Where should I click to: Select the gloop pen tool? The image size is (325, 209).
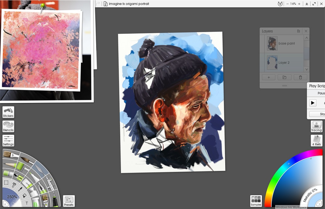click(42, 188)
